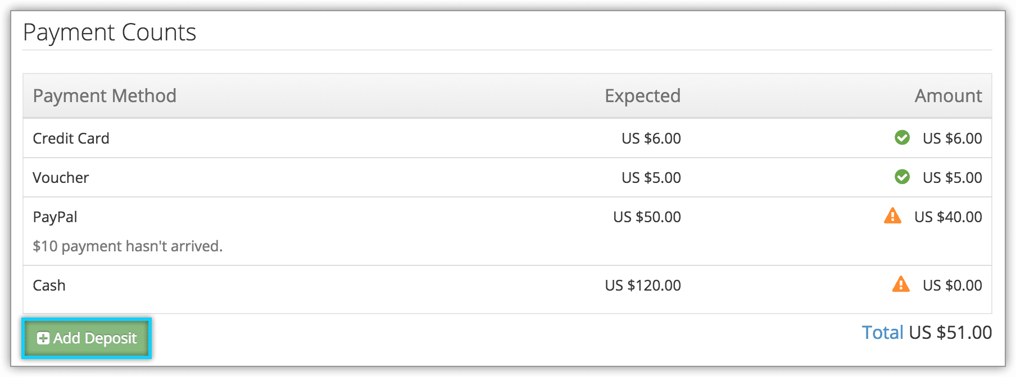The image size is (1016, 377).
Task: Select the Voucher payment method row
Action: [507, 177]
